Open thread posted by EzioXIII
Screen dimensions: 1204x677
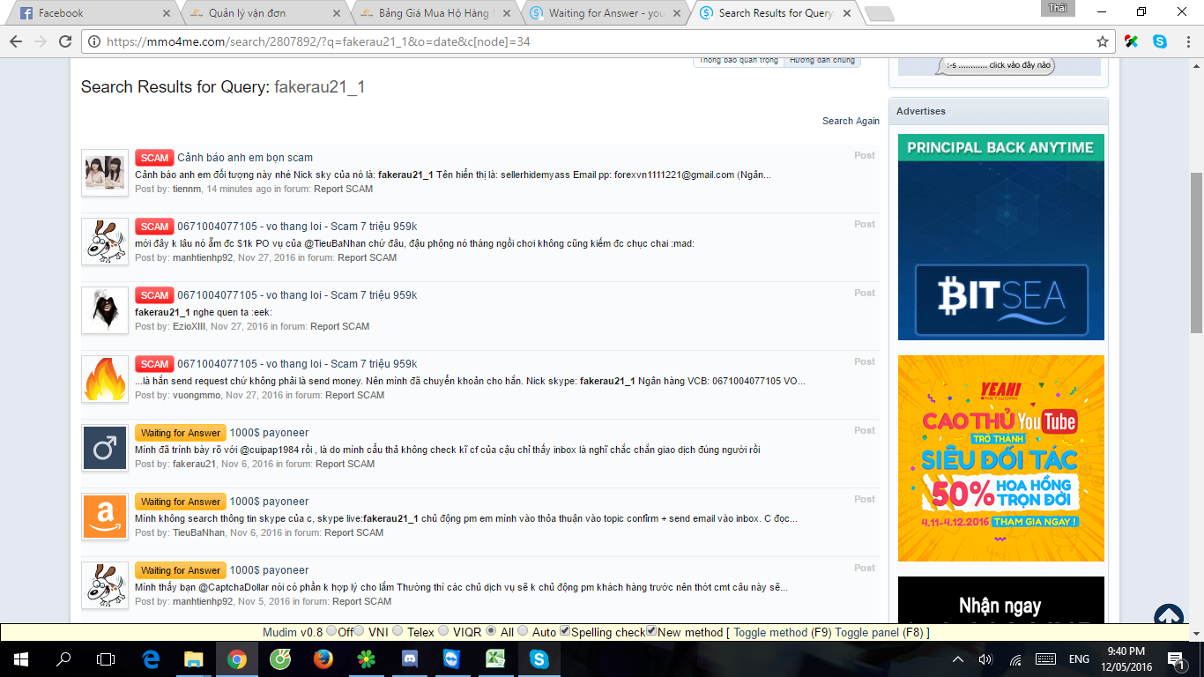point(297,295)
